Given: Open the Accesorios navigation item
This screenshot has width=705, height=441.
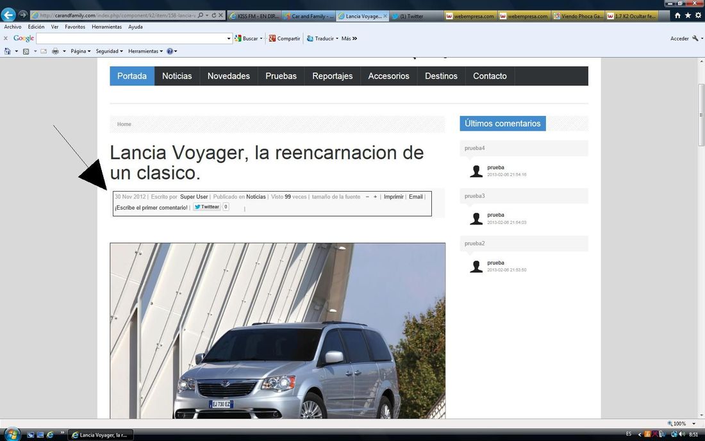Looking at the screenshot, I should click(389, 76).
